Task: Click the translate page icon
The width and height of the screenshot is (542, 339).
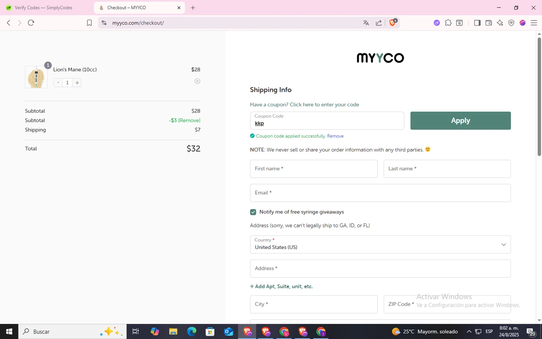Action: [x=366, y=23]
